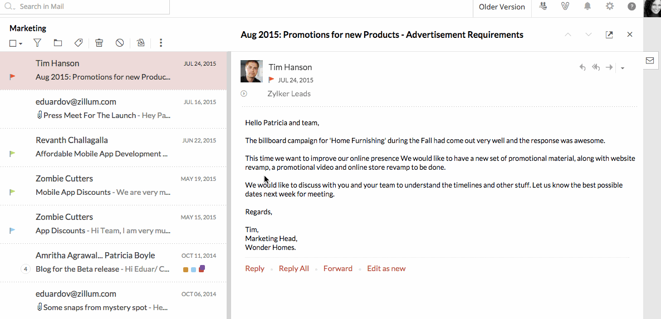
Task: Open the more reply options dropdown arrow
Action: click(623, 68)
